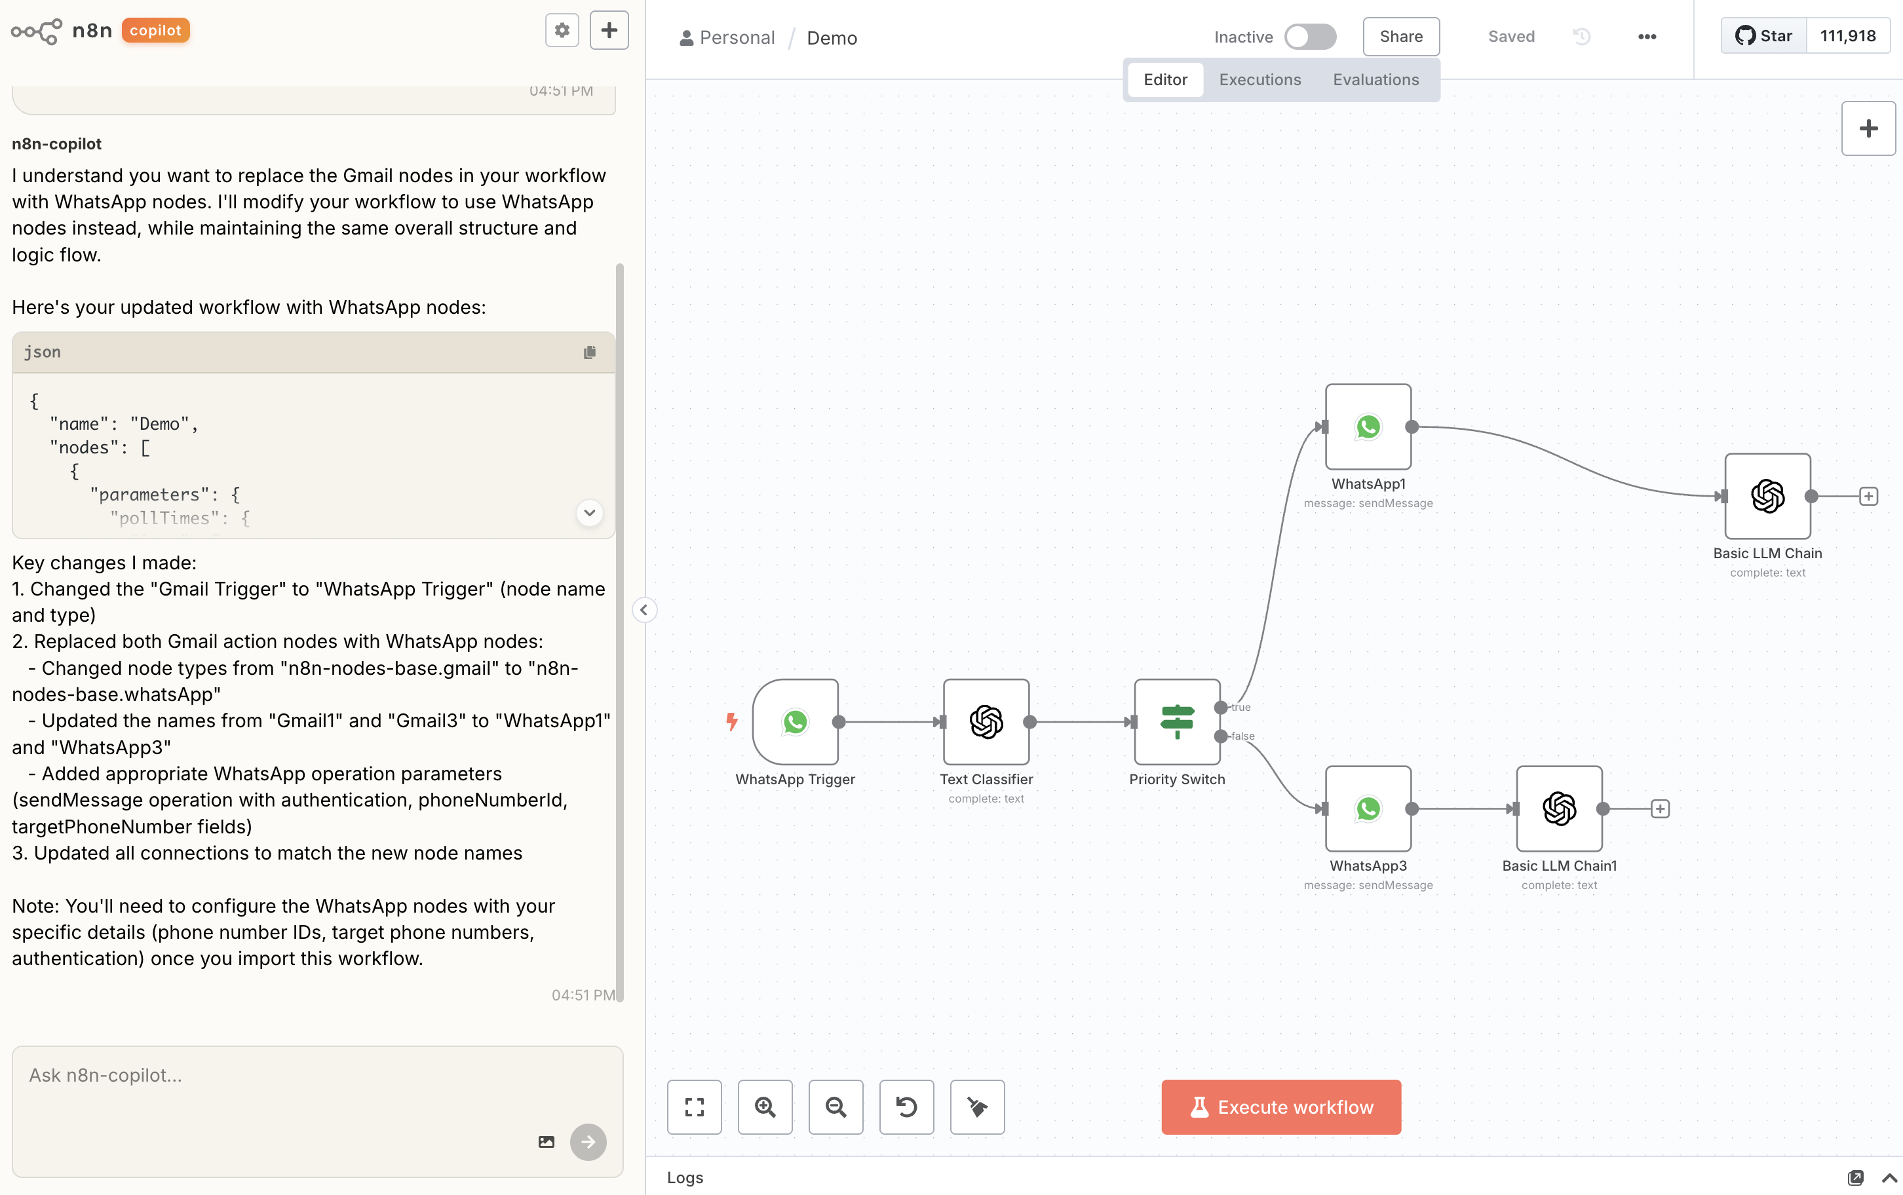
Task: Toggle the Inactive workflow switch
Action: (1311, 36)
